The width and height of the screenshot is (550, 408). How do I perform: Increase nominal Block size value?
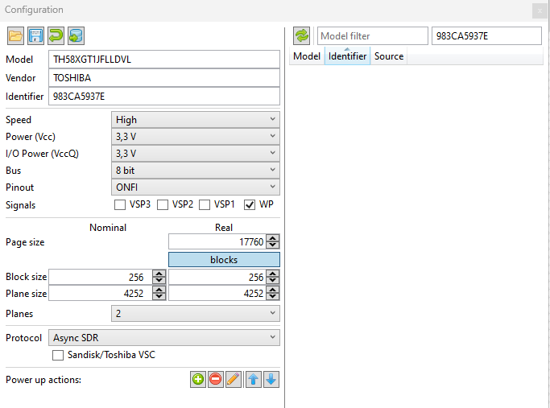tap(159, 274)
